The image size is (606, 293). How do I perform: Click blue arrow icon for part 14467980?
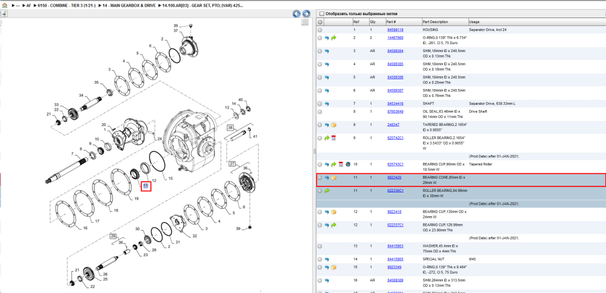click(327, 38)
